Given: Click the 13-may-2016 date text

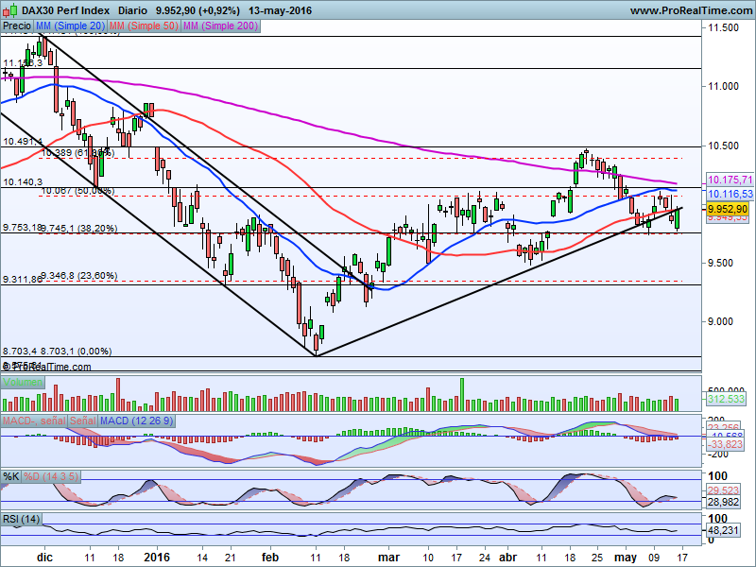Looking at the screenshot, I should point(280,10).
